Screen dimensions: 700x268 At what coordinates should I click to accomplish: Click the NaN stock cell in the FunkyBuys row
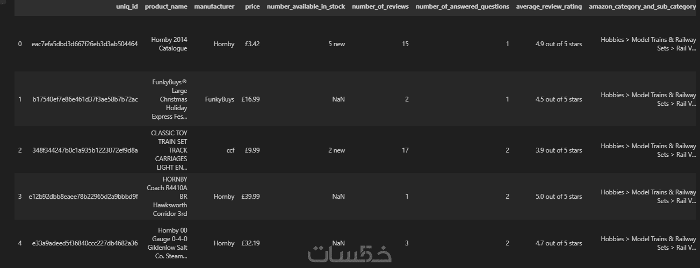pos(338,99)
